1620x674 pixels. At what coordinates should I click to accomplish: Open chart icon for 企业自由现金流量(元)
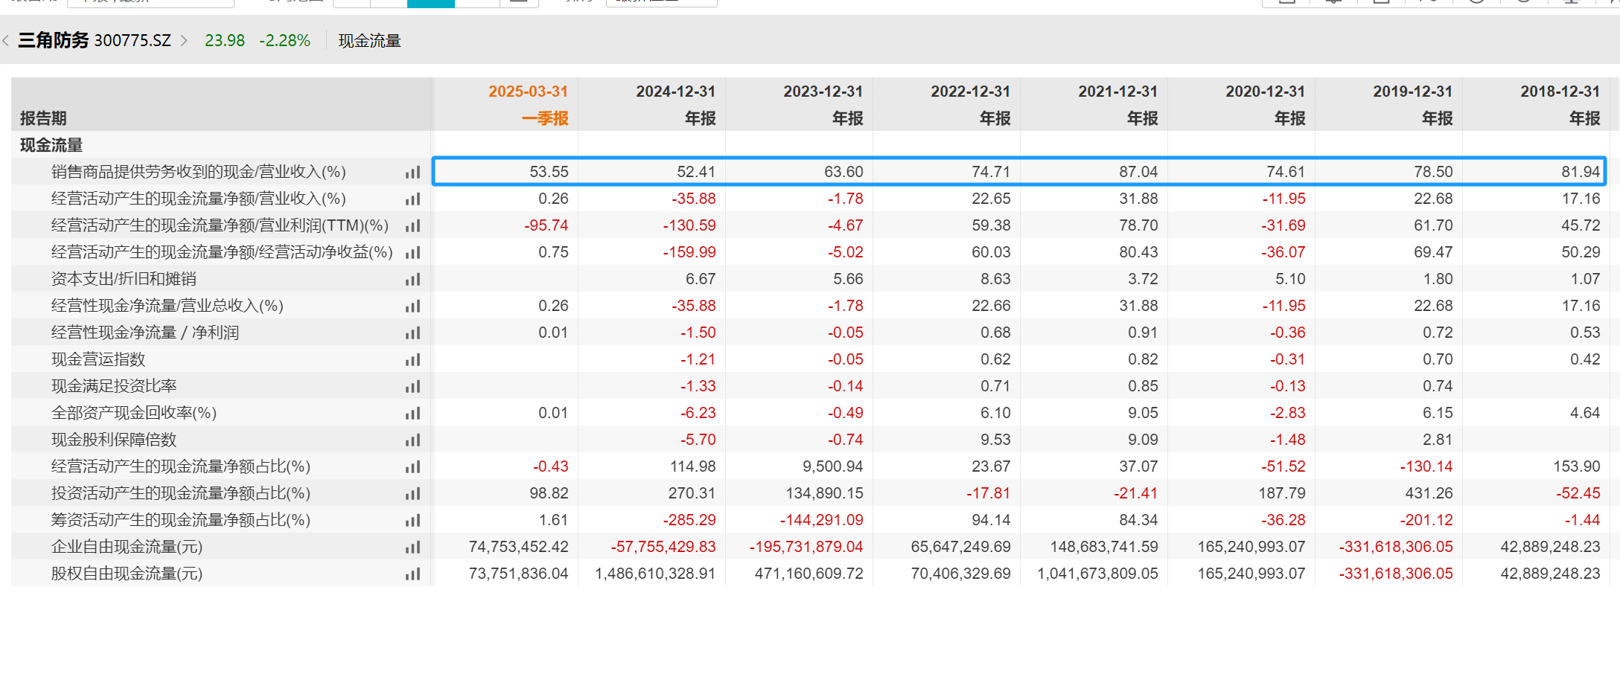(412, 548)
